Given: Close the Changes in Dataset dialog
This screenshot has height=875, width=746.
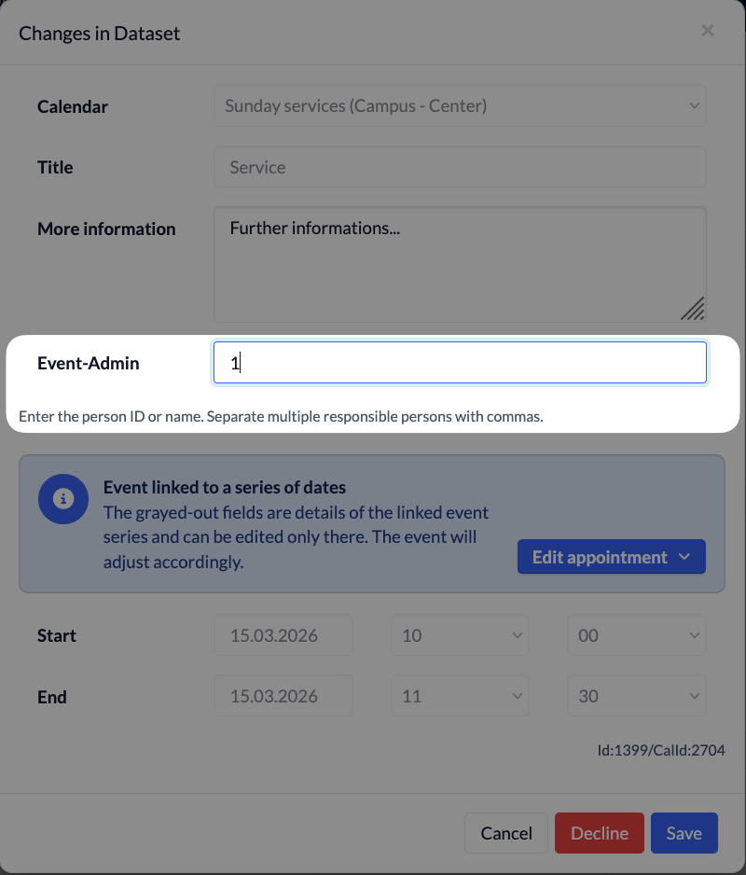Looking at the screenshot, I should (x=708, y=31).
